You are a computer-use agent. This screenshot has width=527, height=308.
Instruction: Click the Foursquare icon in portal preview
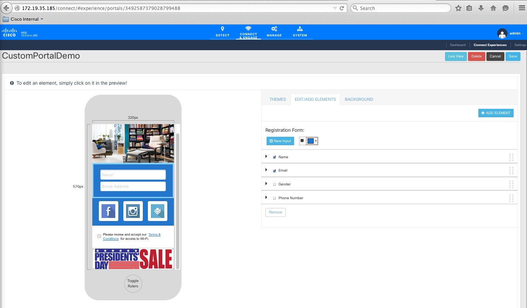(157, 211)
